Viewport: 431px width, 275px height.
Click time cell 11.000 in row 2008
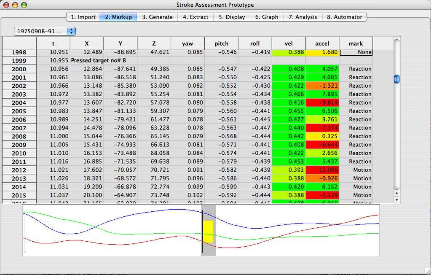[x=53, y=136]
